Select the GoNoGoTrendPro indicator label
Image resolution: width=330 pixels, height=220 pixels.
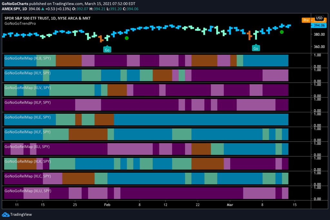(20, 24)
